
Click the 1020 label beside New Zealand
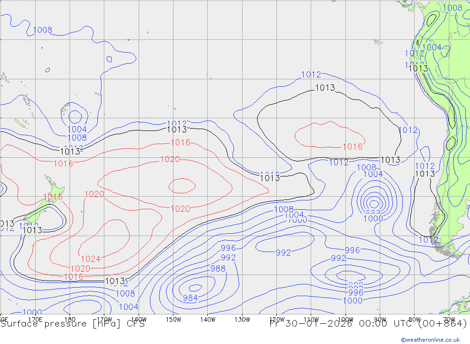[94, 194]
